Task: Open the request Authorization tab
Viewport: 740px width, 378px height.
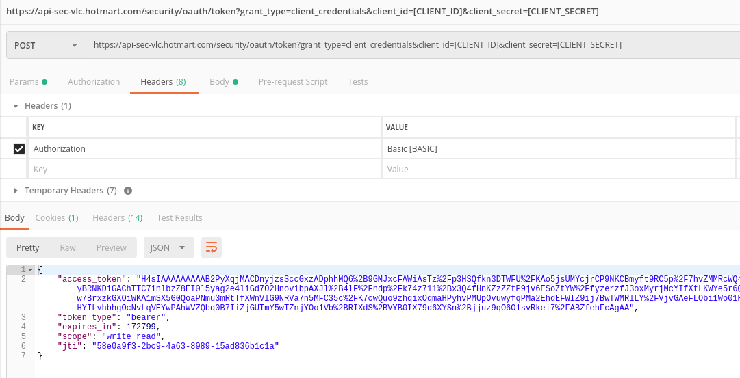Action: [x=94, y=81]
